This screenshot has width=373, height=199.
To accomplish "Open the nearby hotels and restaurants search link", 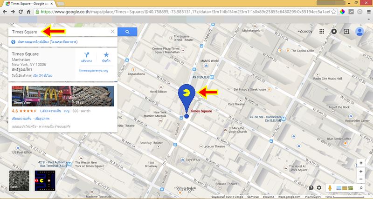I will tap(48, 42).
